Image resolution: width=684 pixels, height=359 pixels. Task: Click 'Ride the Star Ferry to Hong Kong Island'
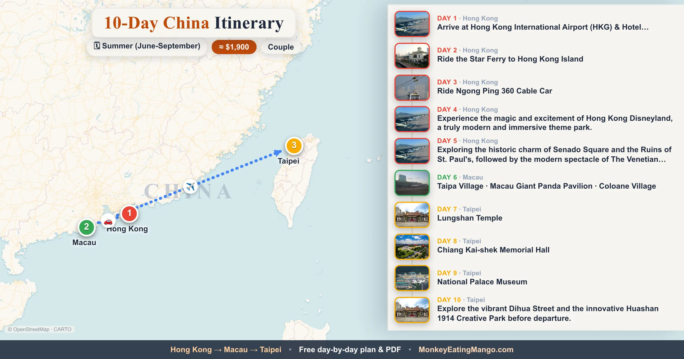point(510,59)
